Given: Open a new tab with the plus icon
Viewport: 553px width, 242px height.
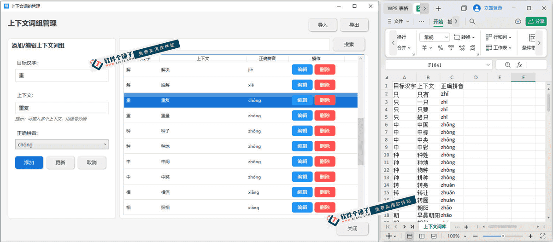Looking at the screenshot, I should [438, 8].
